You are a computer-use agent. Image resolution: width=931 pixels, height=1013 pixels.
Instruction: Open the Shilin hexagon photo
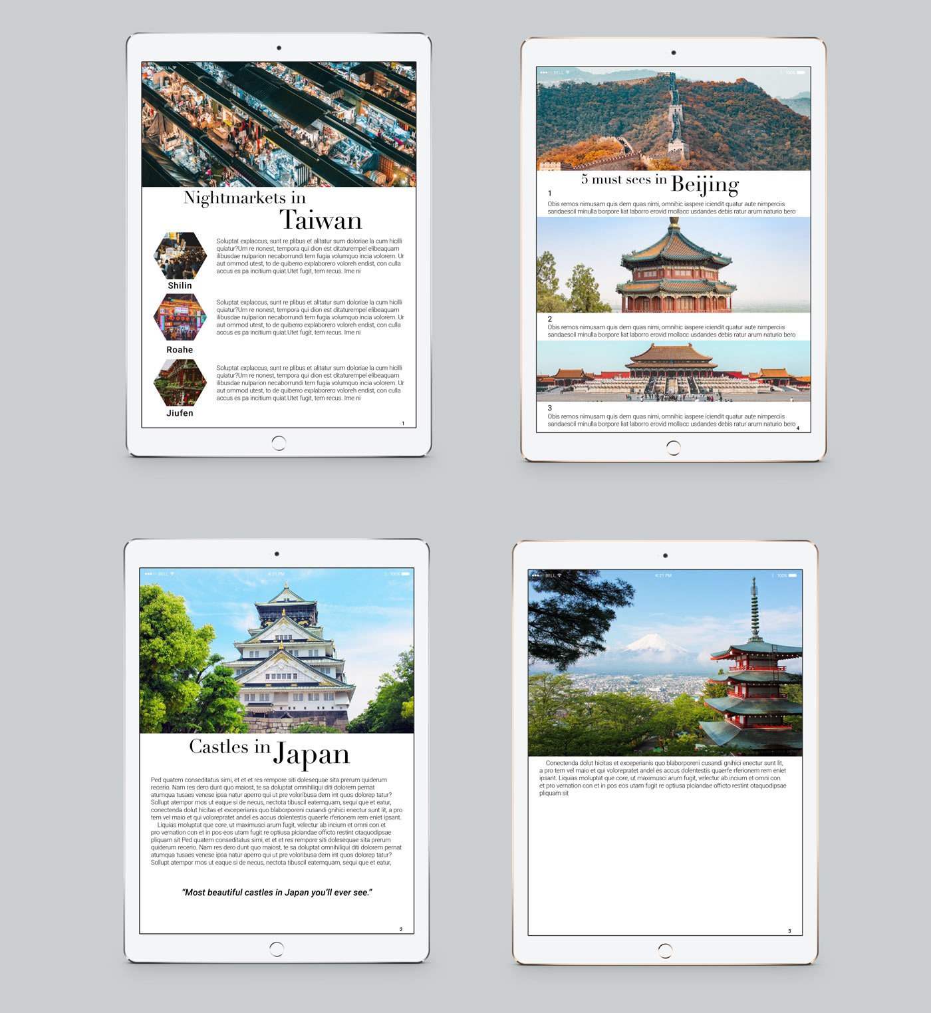(180, 255)
